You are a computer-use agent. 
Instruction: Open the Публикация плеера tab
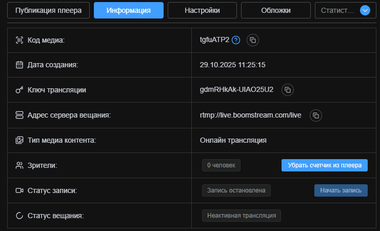(49, 10)
